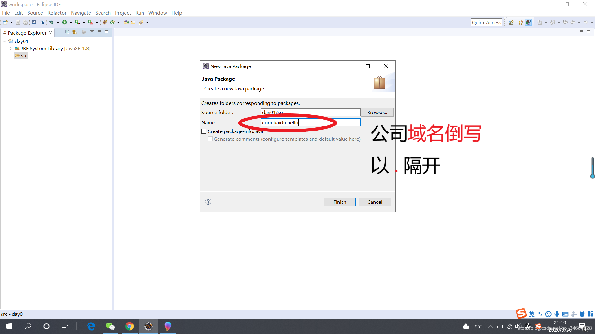
Task: Enable the Create package-info.java checkbox
Action: (204, 131)
